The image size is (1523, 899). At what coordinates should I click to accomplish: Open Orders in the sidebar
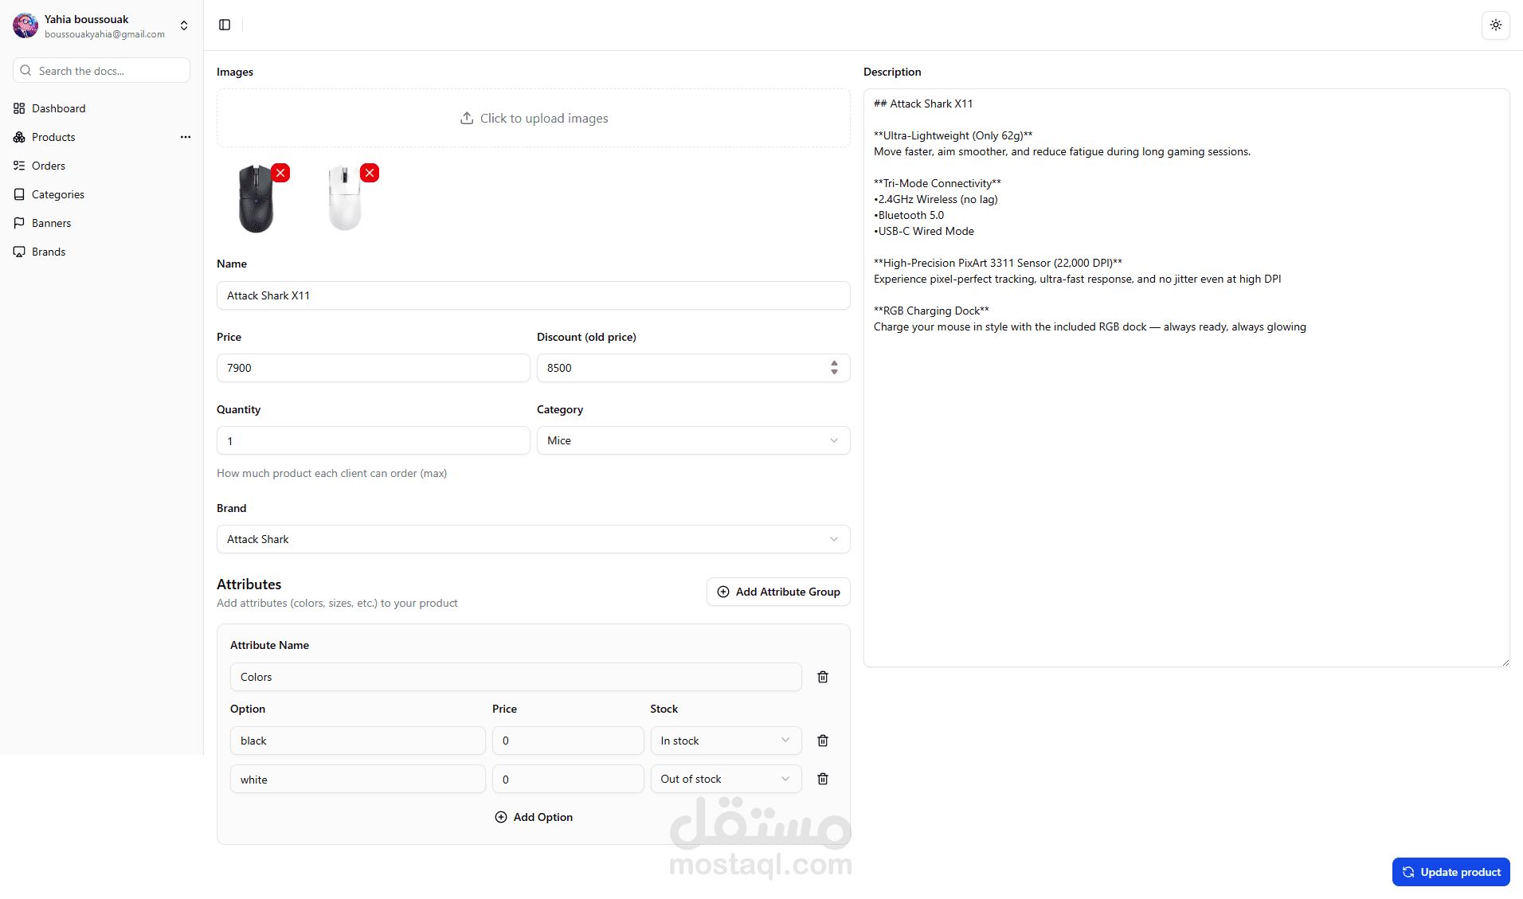[x=102, y=166]
